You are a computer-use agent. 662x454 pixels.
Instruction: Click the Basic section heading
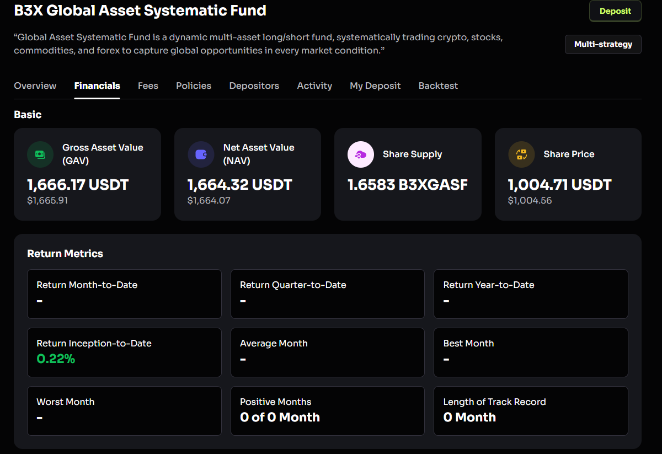pyautogui.click(x=28, y=114)
